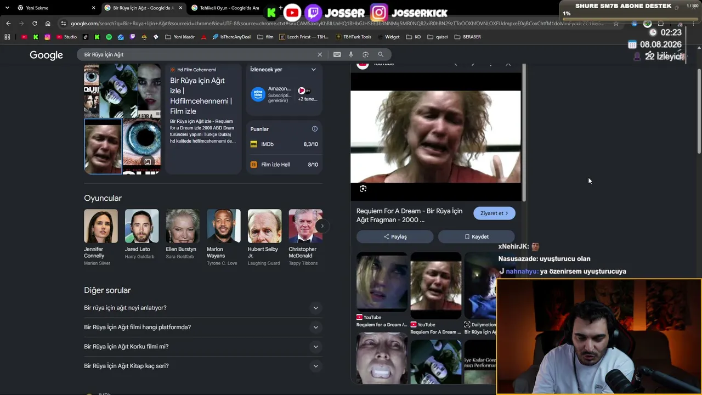Save the image with Kaydet

coord(476,236)
